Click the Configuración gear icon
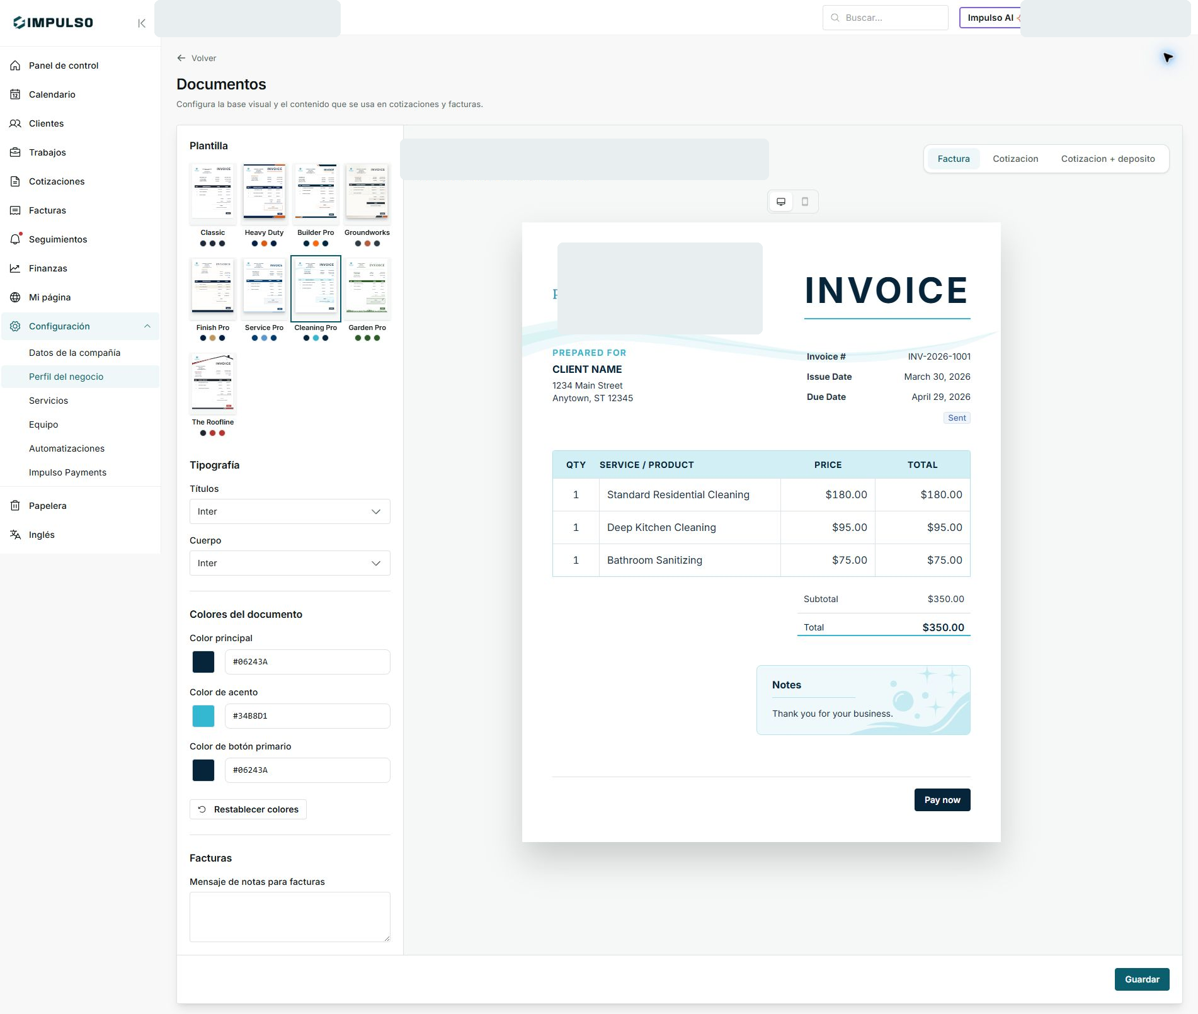The width and height of the screenshot is (1198, 1014). click(x=15, y=326)
